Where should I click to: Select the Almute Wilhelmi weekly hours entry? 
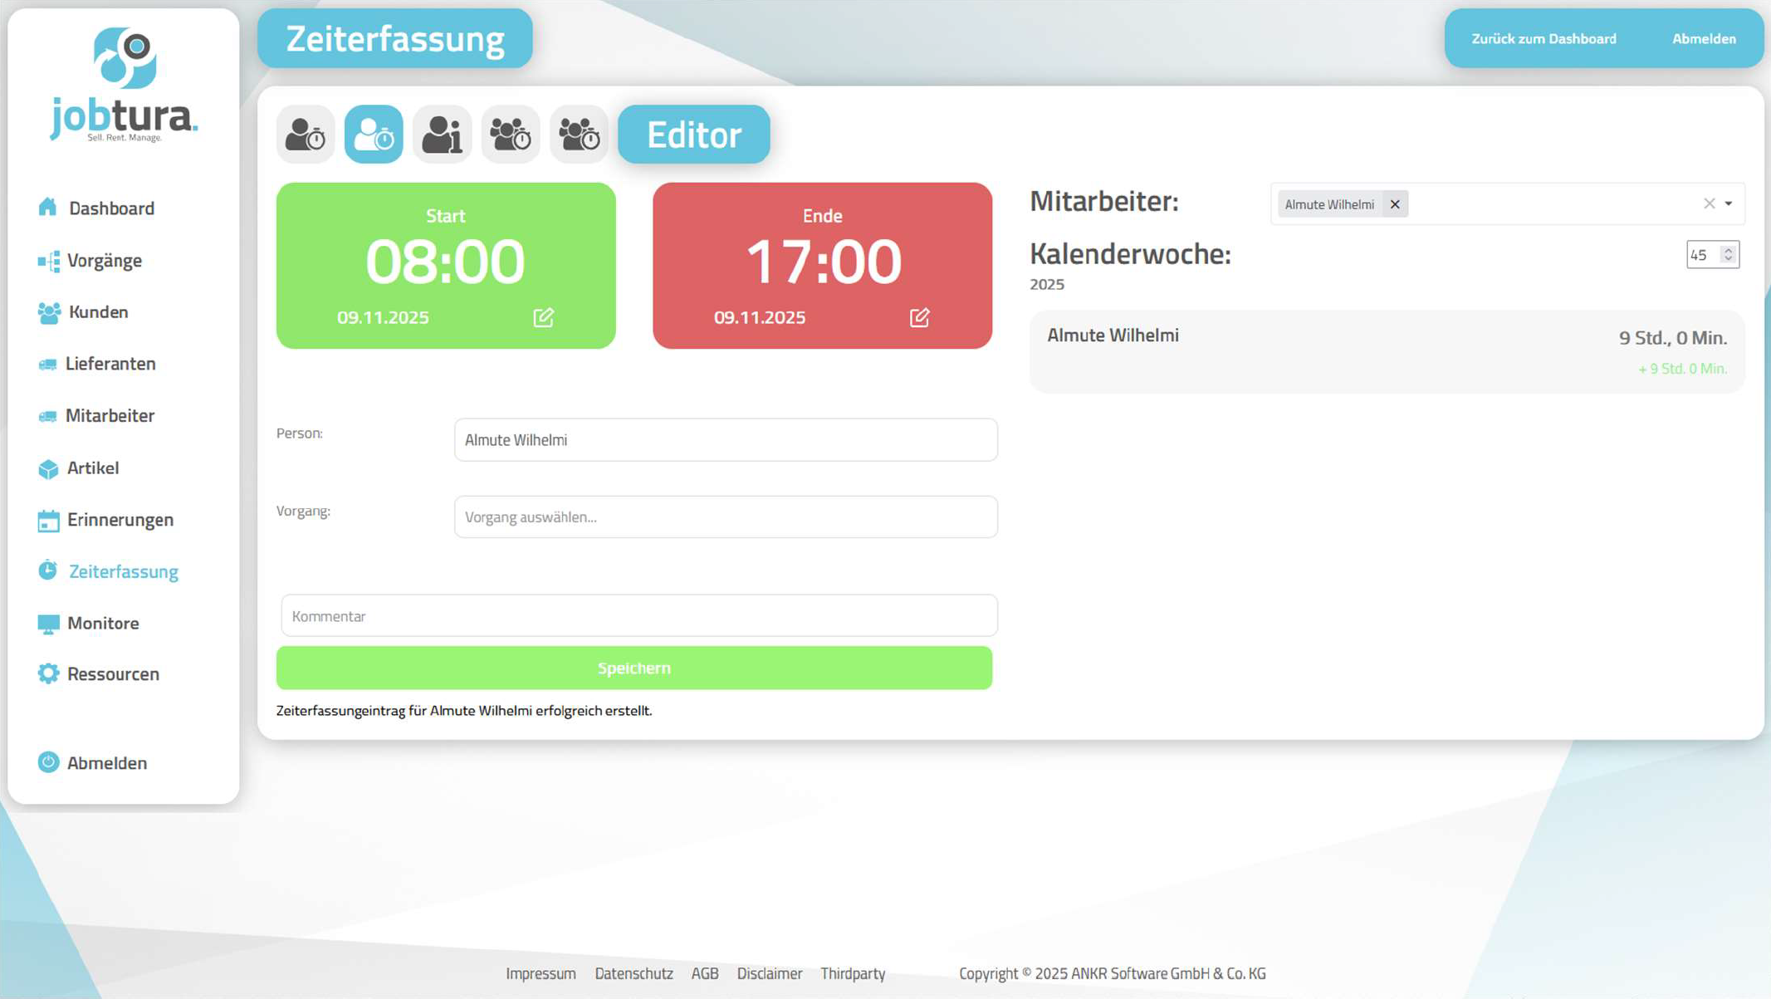(x=1387, y=351)
